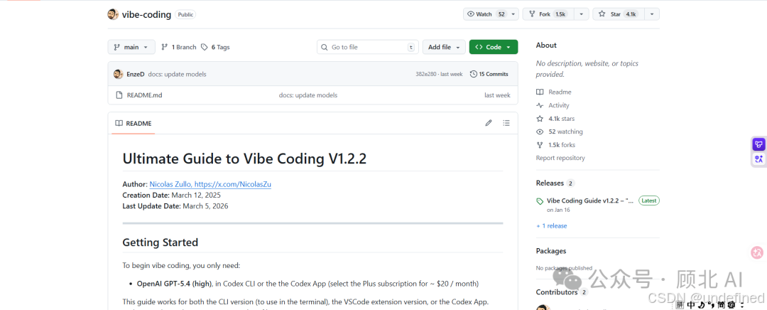
Task: Click the Latest release badge
Action: point(649,201)
